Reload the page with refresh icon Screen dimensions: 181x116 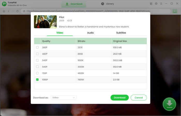coord(17,11)
